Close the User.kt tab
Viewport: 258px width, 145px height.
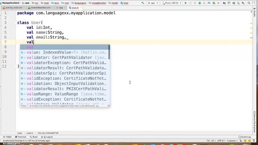point(81,8)
